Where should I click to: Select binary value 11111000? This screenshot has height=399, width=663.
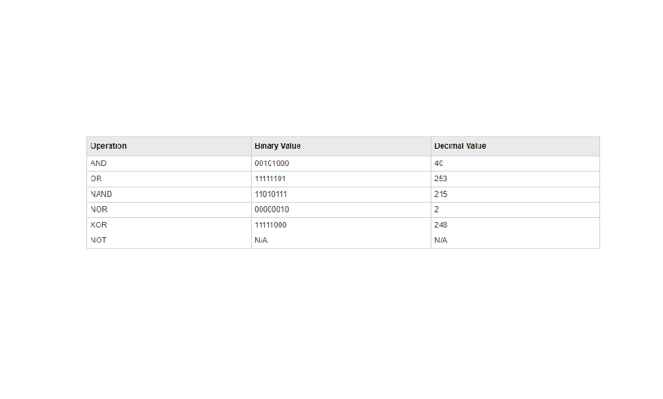[x=271, y=225]
